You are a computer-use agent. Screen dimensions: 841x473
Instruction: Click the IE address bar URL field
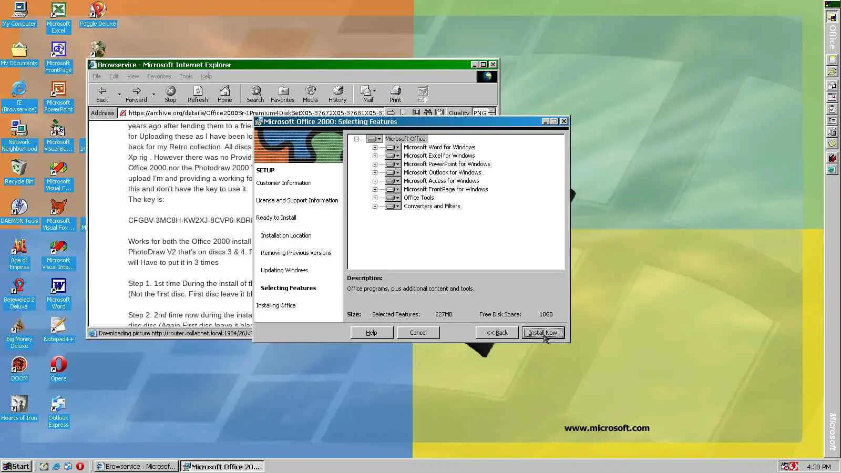(251, 112)
